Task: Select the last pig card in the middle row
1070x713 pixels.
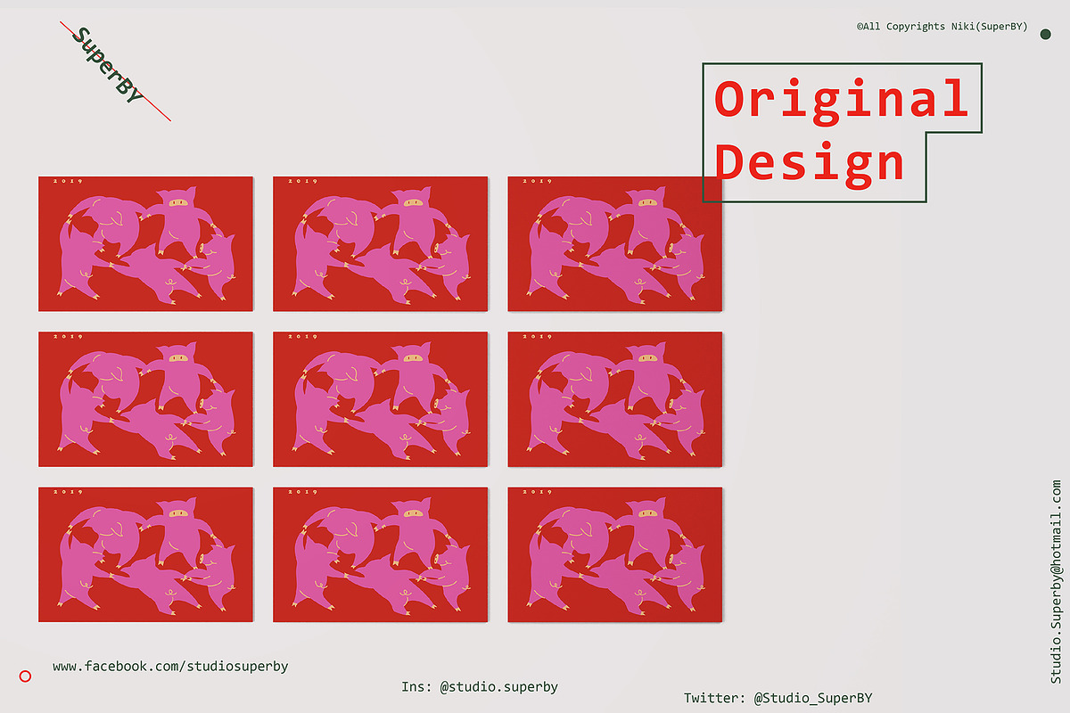Action: click(x=615, y=399)
